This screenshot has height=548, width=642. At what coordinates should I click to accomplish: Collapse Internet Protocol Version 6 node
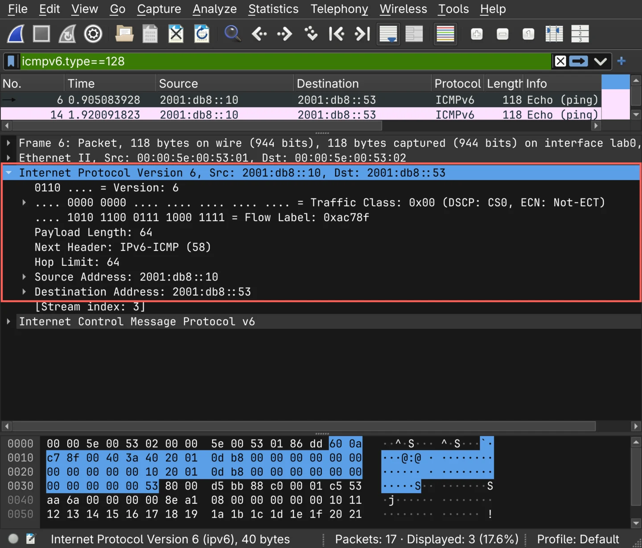[8, 173]
